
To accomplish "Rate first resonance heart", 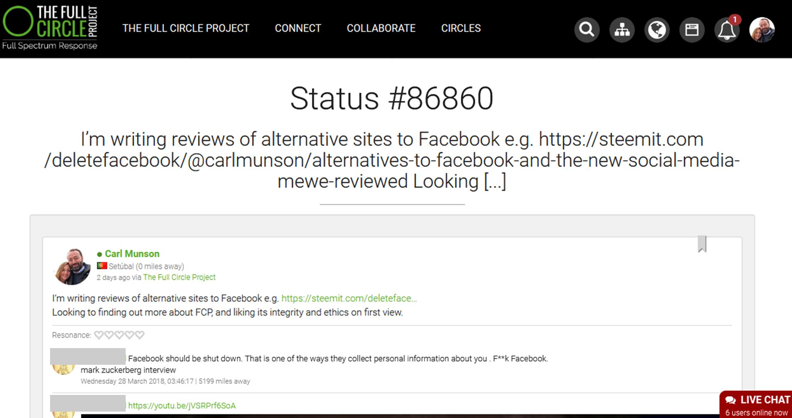I will coord(99,335).
